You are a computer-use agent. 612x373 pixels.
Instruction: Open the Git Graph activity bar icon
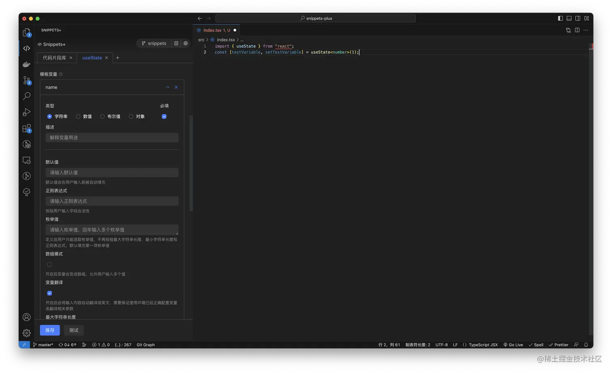[x=27, y=176]
